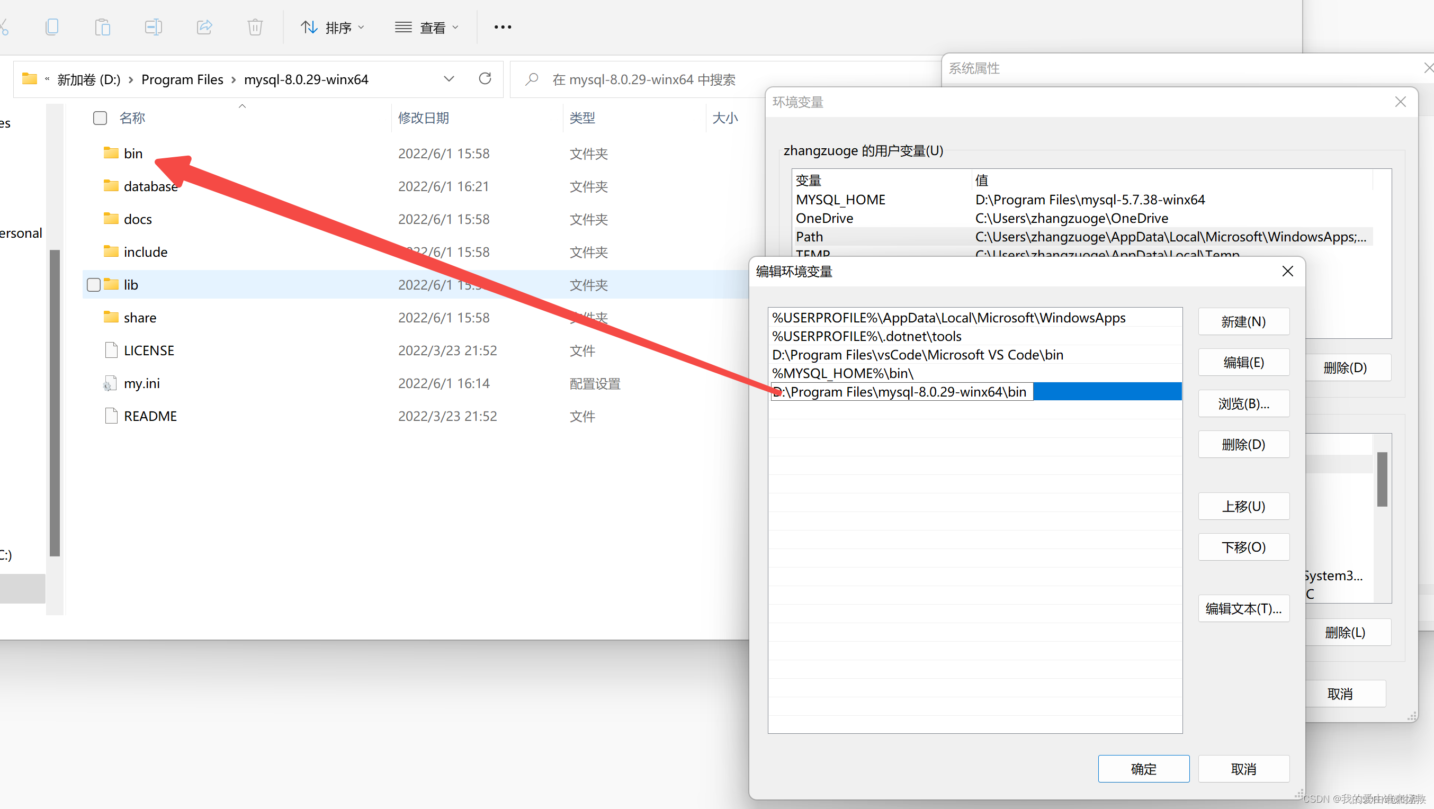
Task: Click the 变量 column header
Action: click(x=882, y=180)
